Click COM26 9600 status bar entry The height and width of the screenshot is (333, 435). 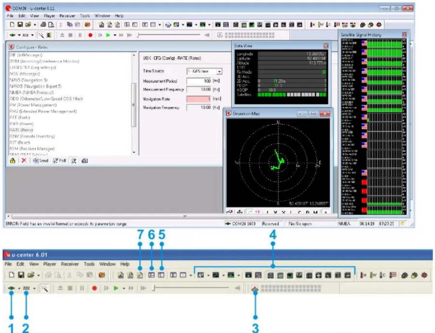(x=241, y=223)
